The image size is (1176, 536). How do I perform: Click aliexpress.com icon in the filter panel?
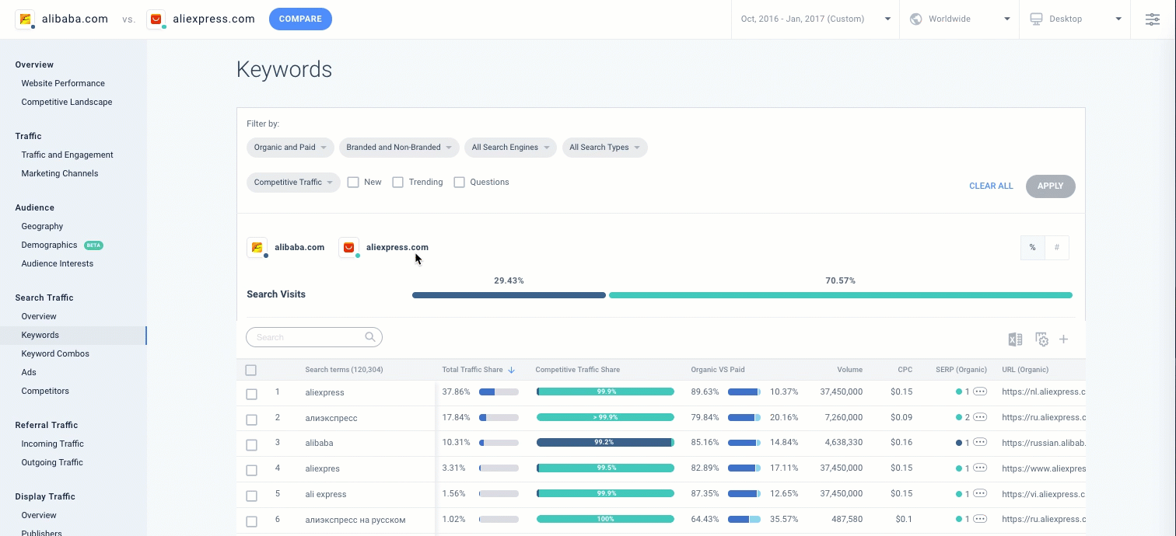(x=348, y=247)
